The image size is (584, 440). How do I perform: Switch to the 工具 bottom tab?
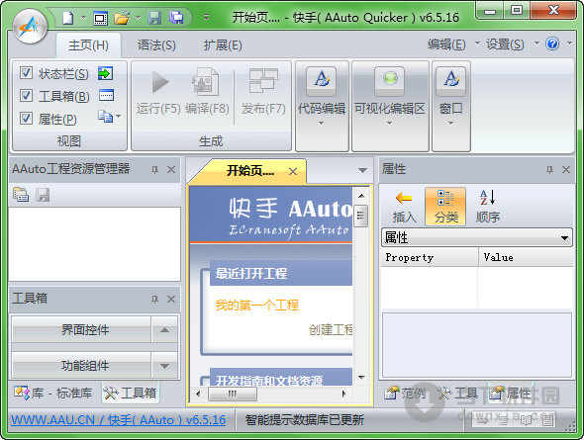(458, 393)
